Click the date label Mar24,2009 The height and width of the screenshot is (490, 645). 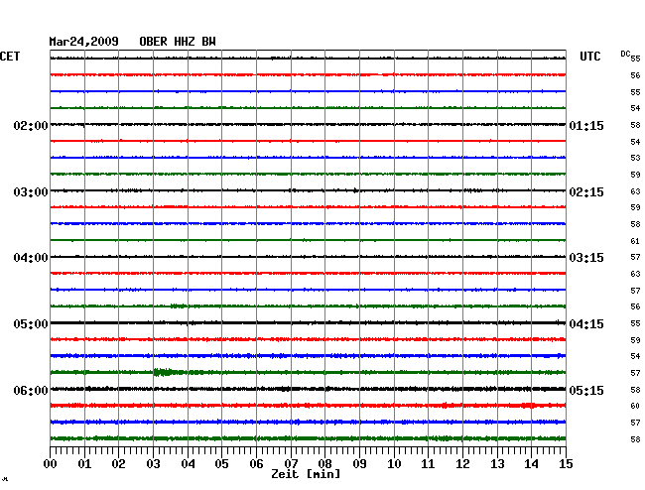[x=84, y=42]
